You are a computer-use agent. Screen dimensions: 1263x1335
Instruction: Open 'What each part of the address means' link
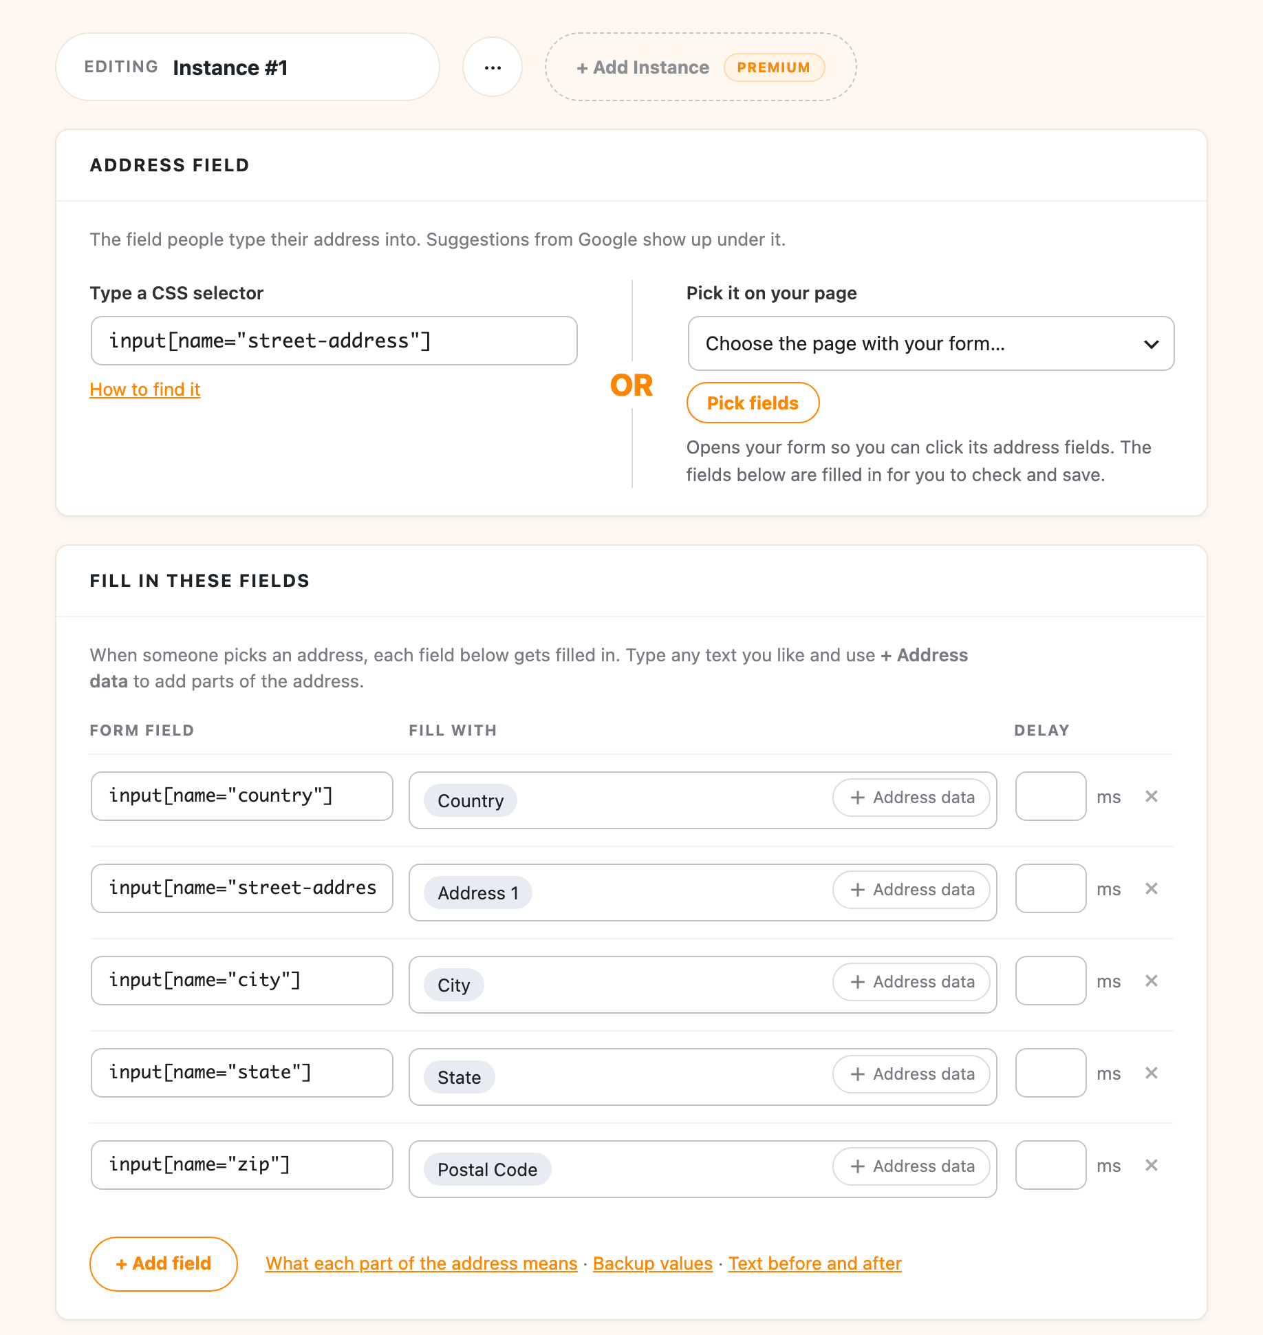422,1264
